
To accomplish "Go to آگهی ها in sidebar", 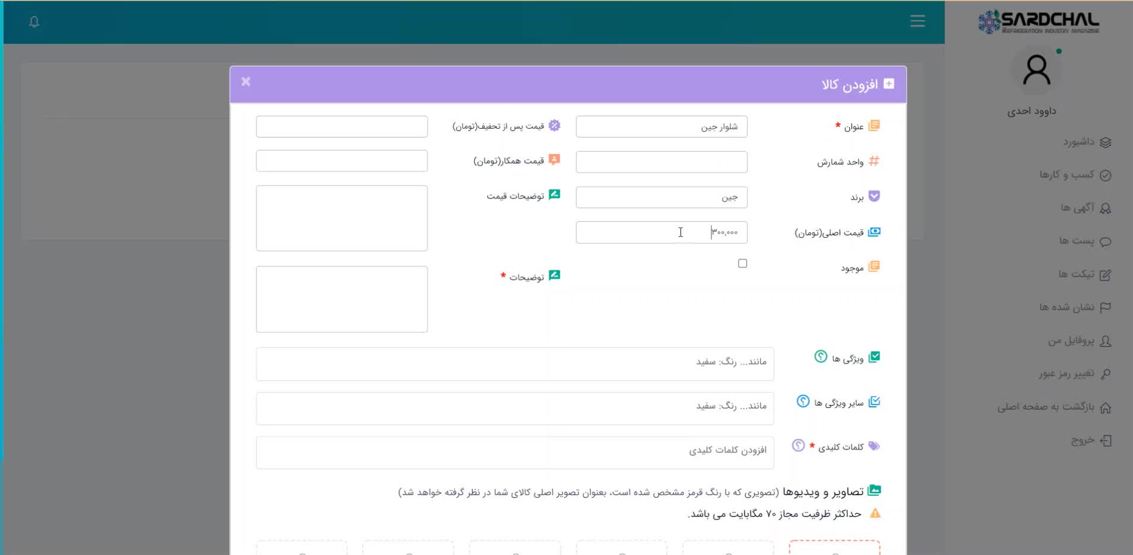I will pyautogui.click(x=1085, y=208).
